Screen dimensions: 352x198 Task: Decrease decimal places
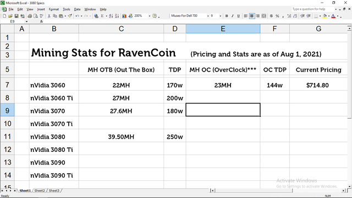[x=295, y=16]
